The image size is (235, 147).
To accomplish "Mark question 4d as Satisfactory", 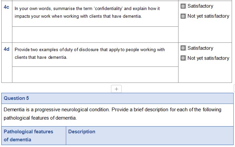I will 183,48.
